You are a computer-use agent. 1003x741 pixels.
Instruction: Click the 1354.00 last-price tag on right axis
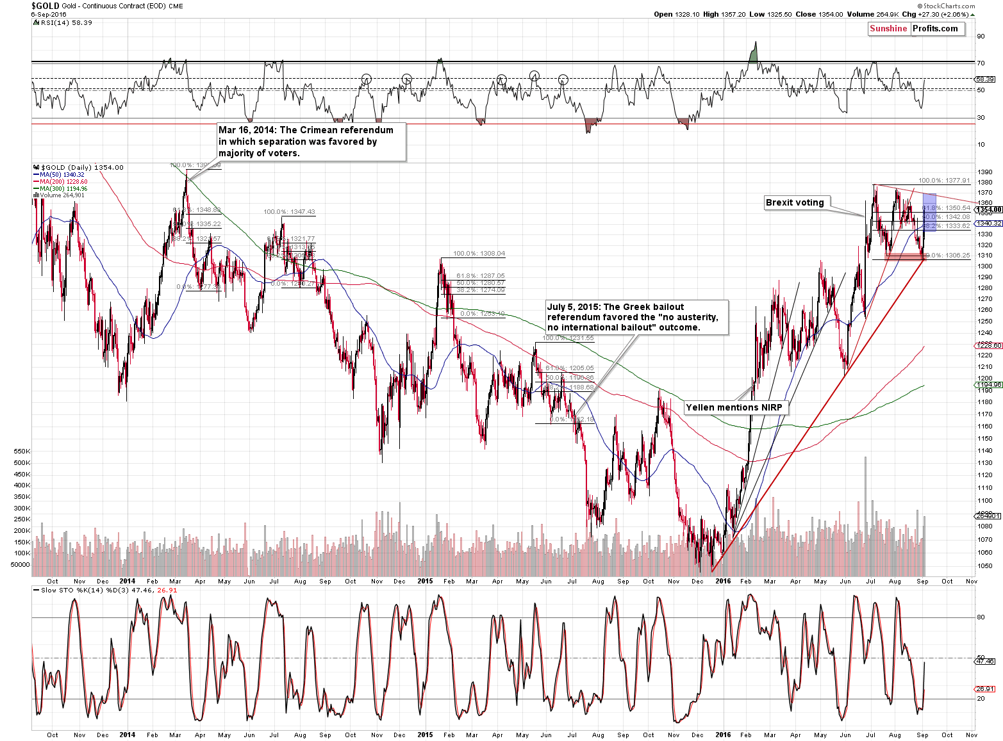[x=989, y=209]
